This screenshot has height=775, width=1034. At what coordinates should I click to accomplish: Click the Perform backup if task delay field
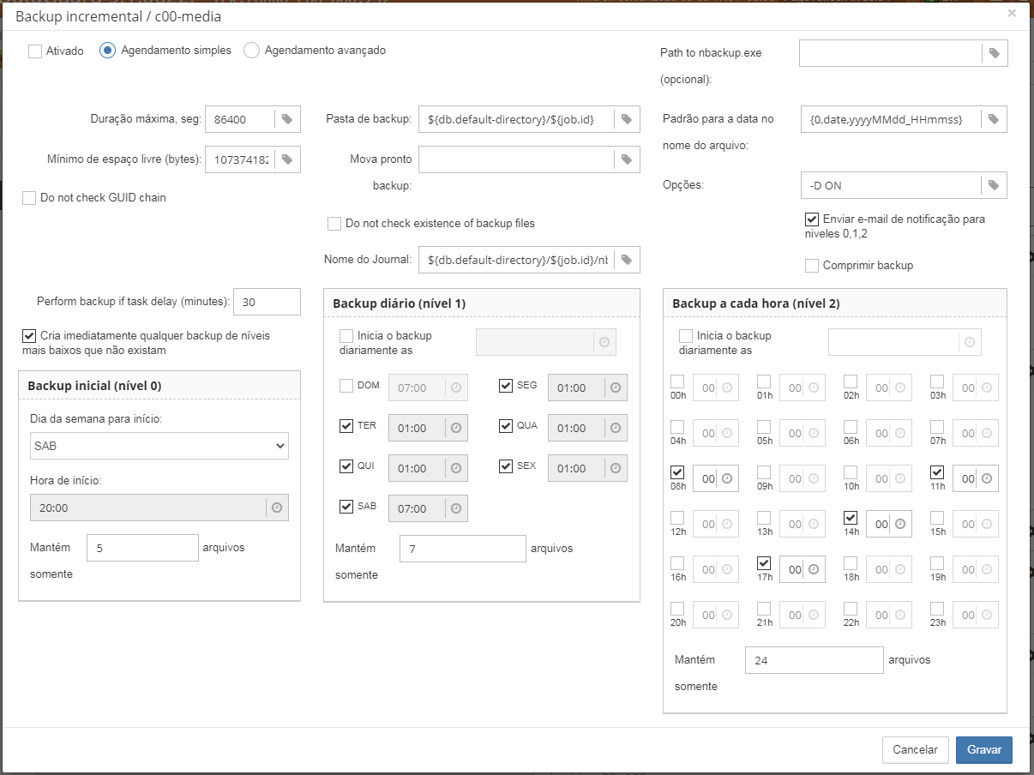[x=267, y=302]
